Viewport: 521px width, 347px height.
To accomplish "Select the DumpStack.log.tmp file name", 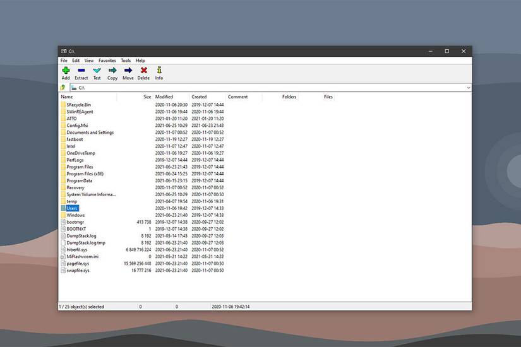I will pyautogui.click(x=86, y=243).
